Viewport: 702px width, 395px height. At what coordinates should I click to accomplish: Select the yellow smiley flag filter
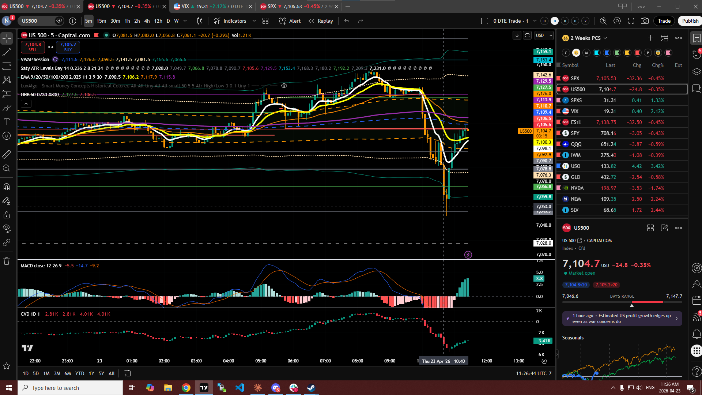[x=576, y=53]
